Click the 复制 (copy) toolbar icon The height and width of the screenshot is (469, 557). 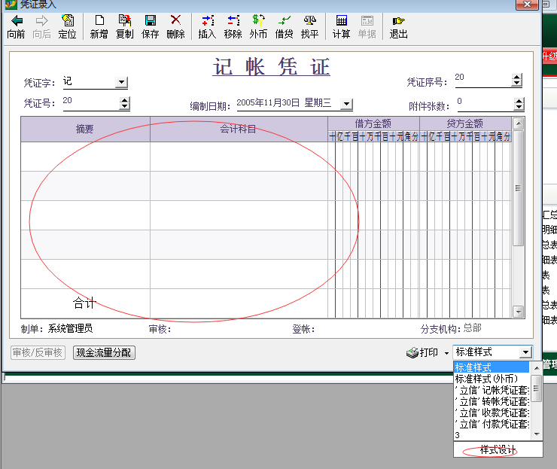(124, 21)
